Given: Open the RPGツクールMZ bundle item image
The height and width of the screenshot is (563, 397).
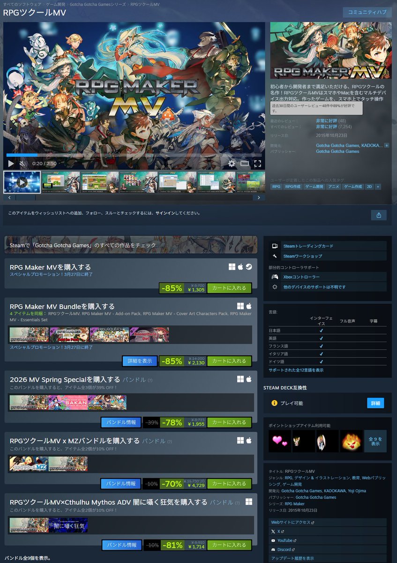Looking at the screenshot, I should tap(29, 464).
